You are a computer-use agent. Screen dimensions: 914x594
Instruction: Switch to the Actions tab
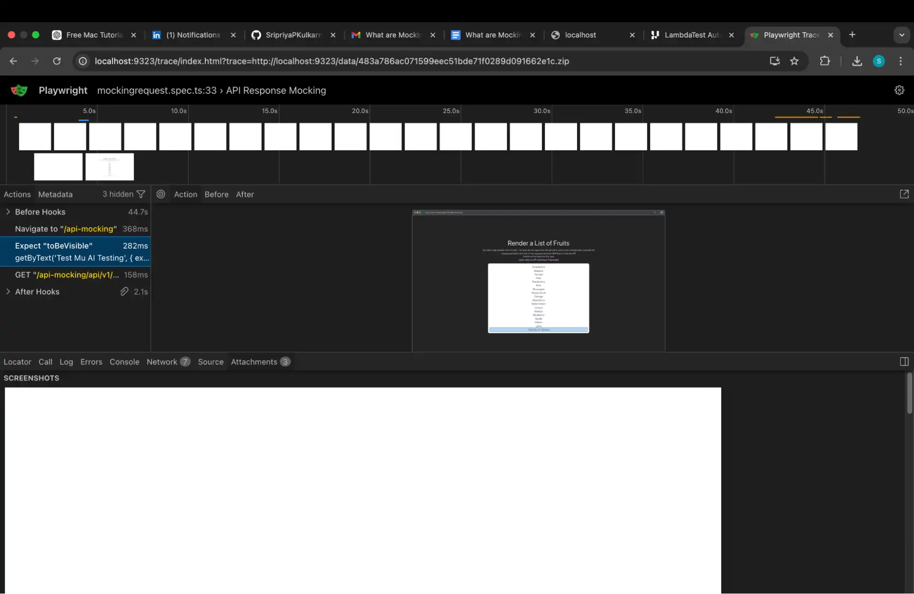17,194
